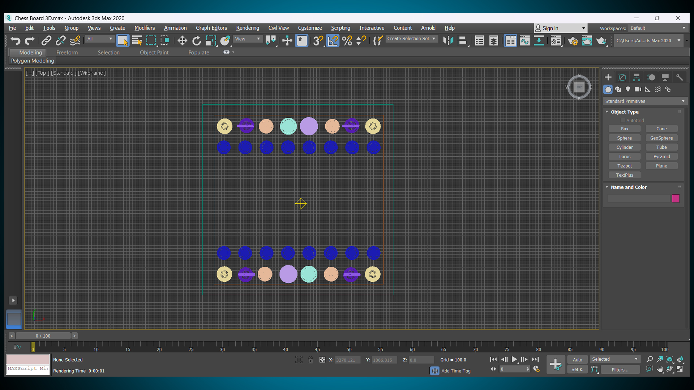Image resolution: width=694 pixels, height=390 pixels.
Task: Open Standard Primitives category dropdown
Action: coord(645,101)
